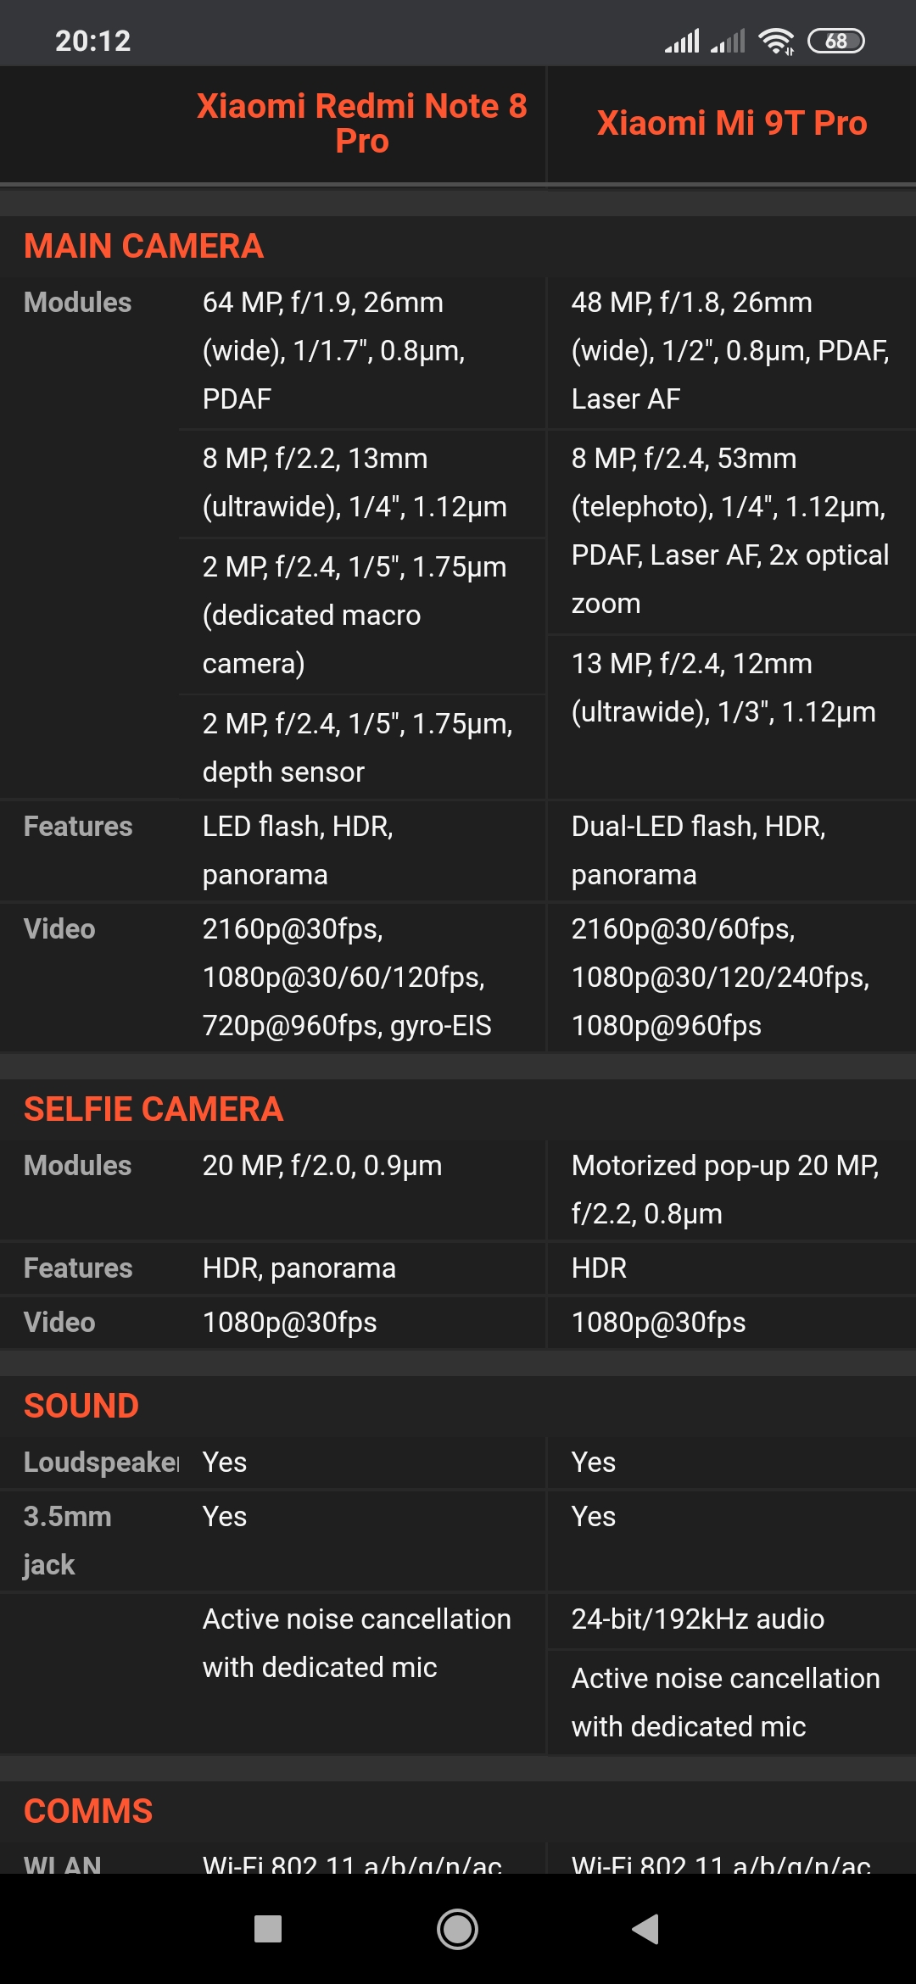The width and height of the screenshot is (916, 1984).
Task: Tap the second SIM signal bars
Action: tap(728, 41)
